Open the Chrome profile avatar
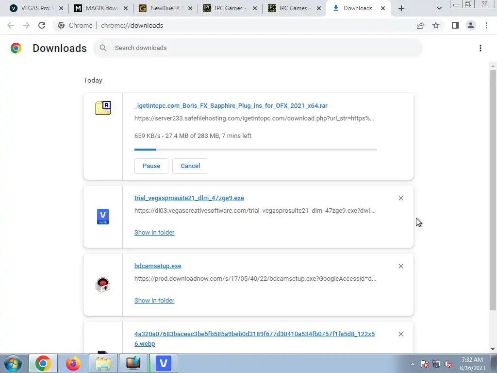The height and width of the screenshot is (373, 497). click(x=471, y=25)
